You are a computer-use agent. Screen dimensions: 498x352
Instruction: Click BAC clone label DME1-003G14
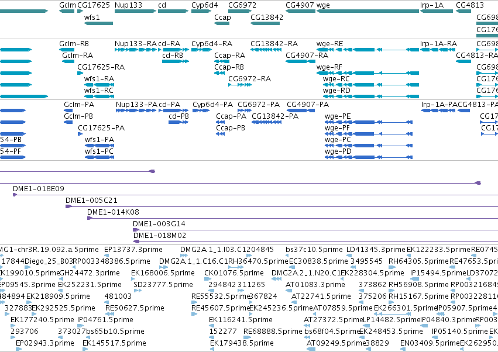159,224
